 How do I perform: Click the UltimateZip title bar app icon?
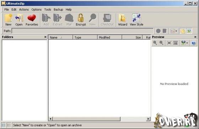pyautogui.click(x=4, y=4)
